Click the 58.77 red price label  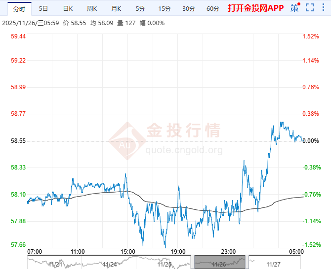point(18,114)
